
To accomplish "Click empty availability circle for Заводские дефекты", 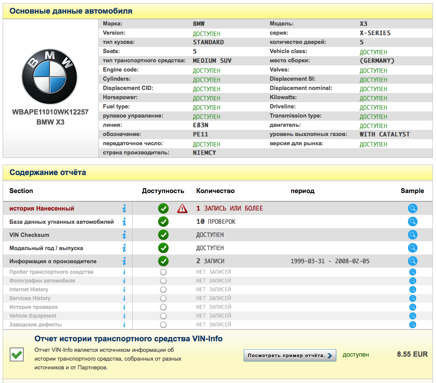I will (x=163, y=325).
